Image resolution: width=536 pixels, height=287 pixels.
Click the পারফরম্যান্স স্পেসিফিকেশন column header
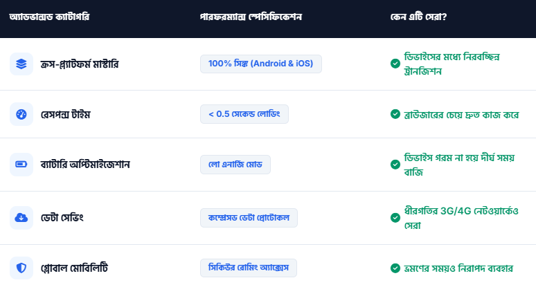(x=249, y=16)
